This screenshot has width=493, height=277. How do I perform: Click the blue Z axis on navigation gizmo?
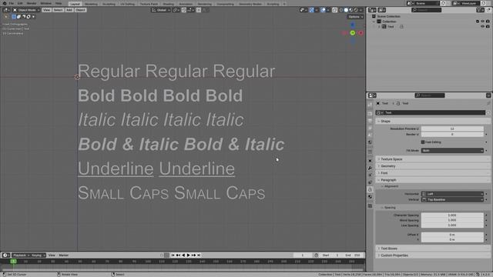[353, 25]
